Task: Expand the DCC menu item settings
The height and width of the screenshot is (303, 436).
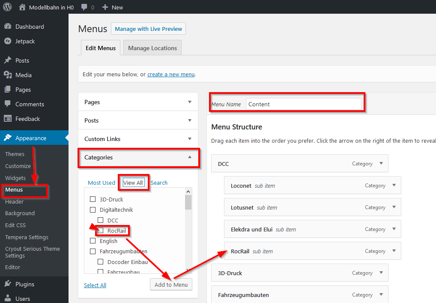Action: click(381, 163)
